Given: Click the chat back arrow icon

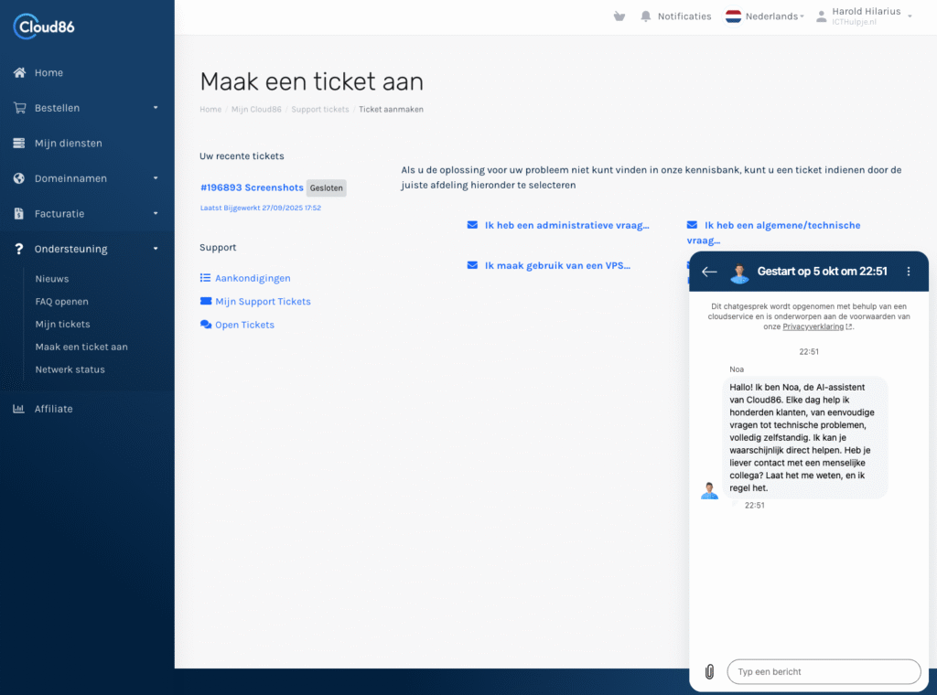Looking at the screenshot, I should click(x=709, y=272).
